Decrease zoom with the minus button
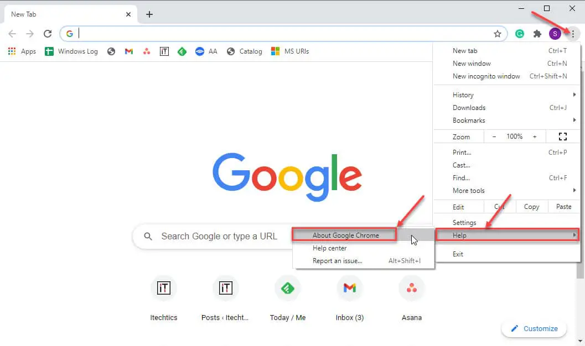Image resolution: width=585 pixels, height=346 pixels. [x=494, y=137]
